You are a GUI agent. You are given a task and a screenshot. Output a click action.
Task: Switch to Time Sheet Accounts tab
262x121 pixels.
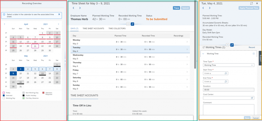tap(93, 28)
